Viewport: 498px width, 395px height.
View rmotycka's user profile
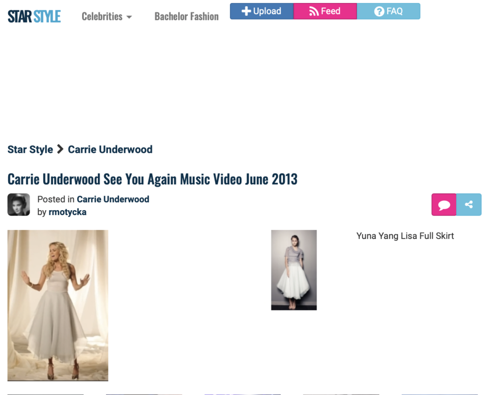[x=68, y=212]
